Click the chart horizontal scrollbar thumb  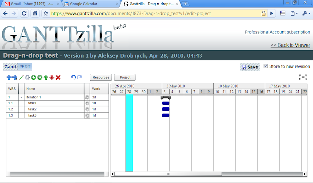[168, 174]
